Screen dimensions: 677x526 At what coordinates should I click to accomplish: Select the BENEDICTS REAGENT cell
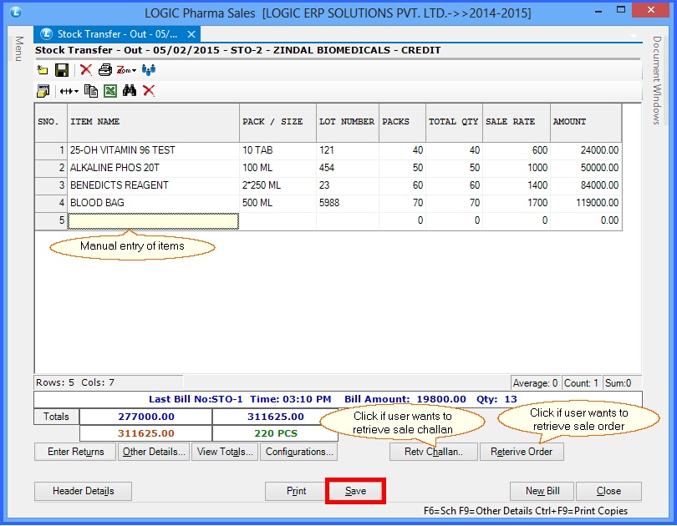click(x=153, y=185)
